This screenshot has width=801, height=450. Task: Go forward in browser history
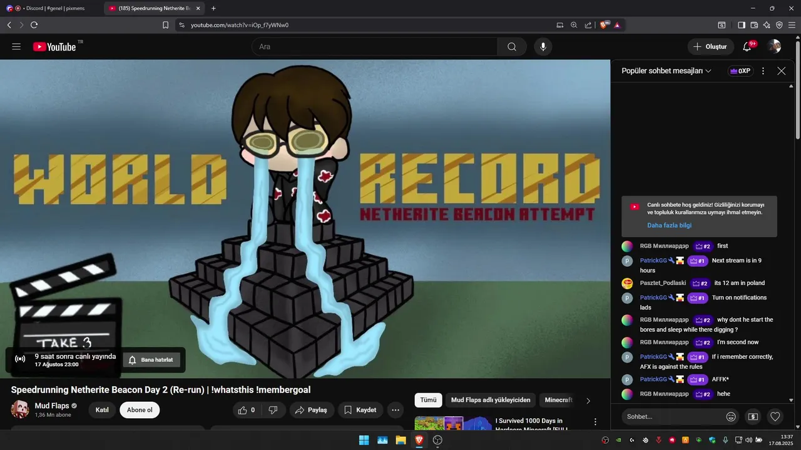(21, 25)
